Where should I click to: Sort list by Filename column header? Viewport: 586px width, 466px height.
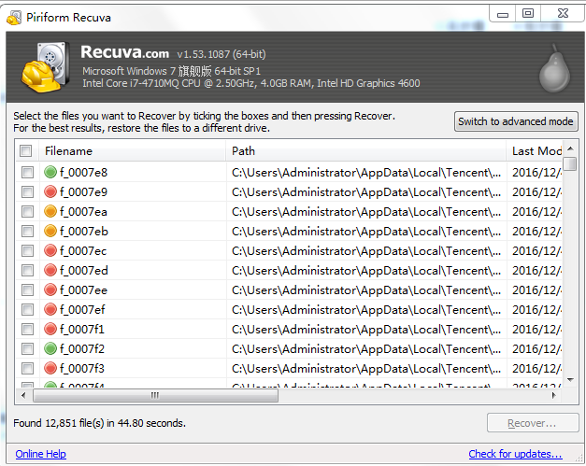(131, 151)
